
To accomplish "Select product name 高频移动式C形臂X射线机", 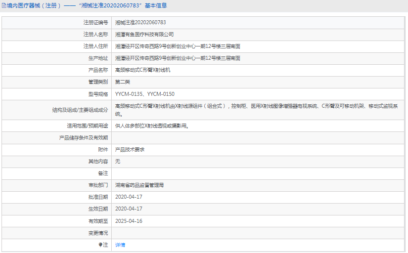I will (143, 70).
